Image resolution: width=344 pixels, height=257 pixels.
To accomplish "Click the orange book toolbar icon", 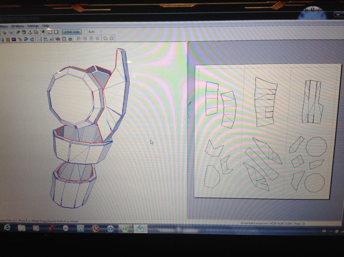I will 8,39.
